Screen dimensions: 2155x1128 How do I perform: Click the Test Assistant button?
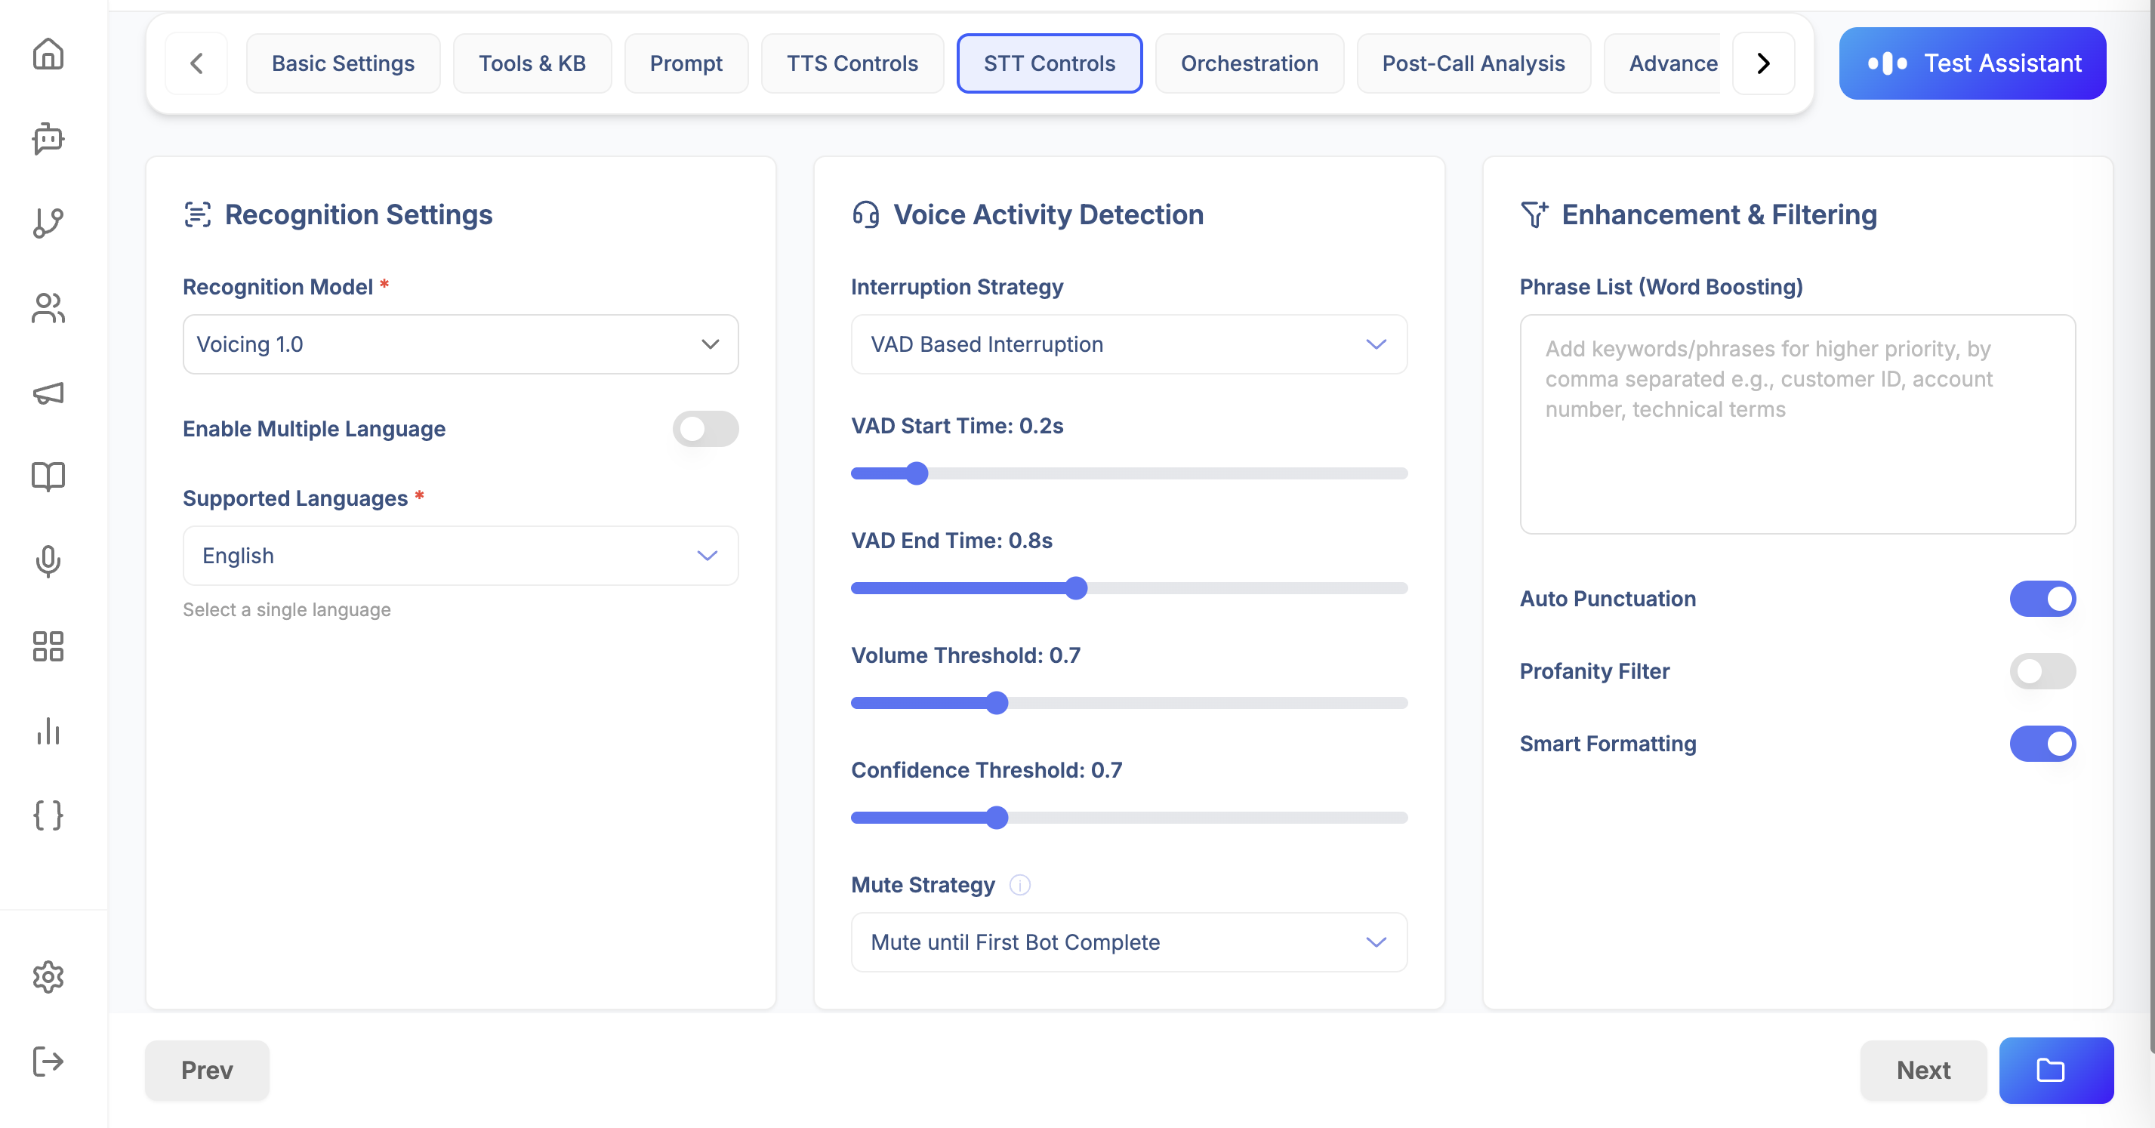coord(1972,63)
